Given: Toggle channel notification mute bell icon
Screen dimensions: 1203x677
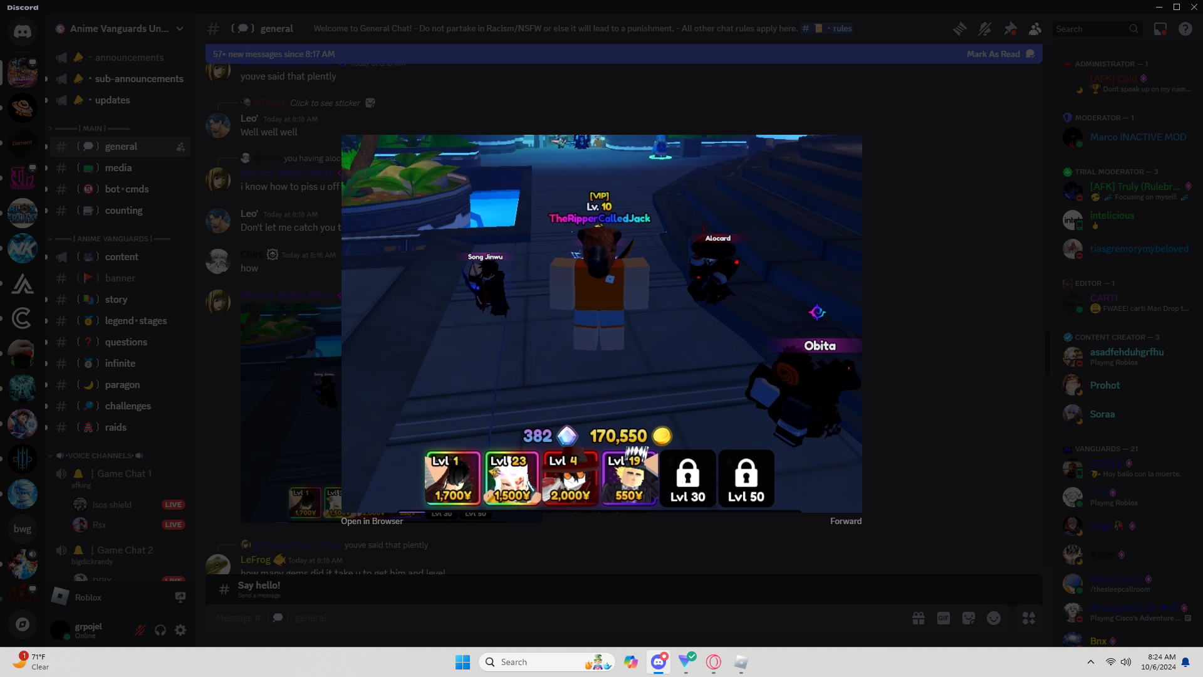Looking at the screenshot, I should (x=984, y=29).
